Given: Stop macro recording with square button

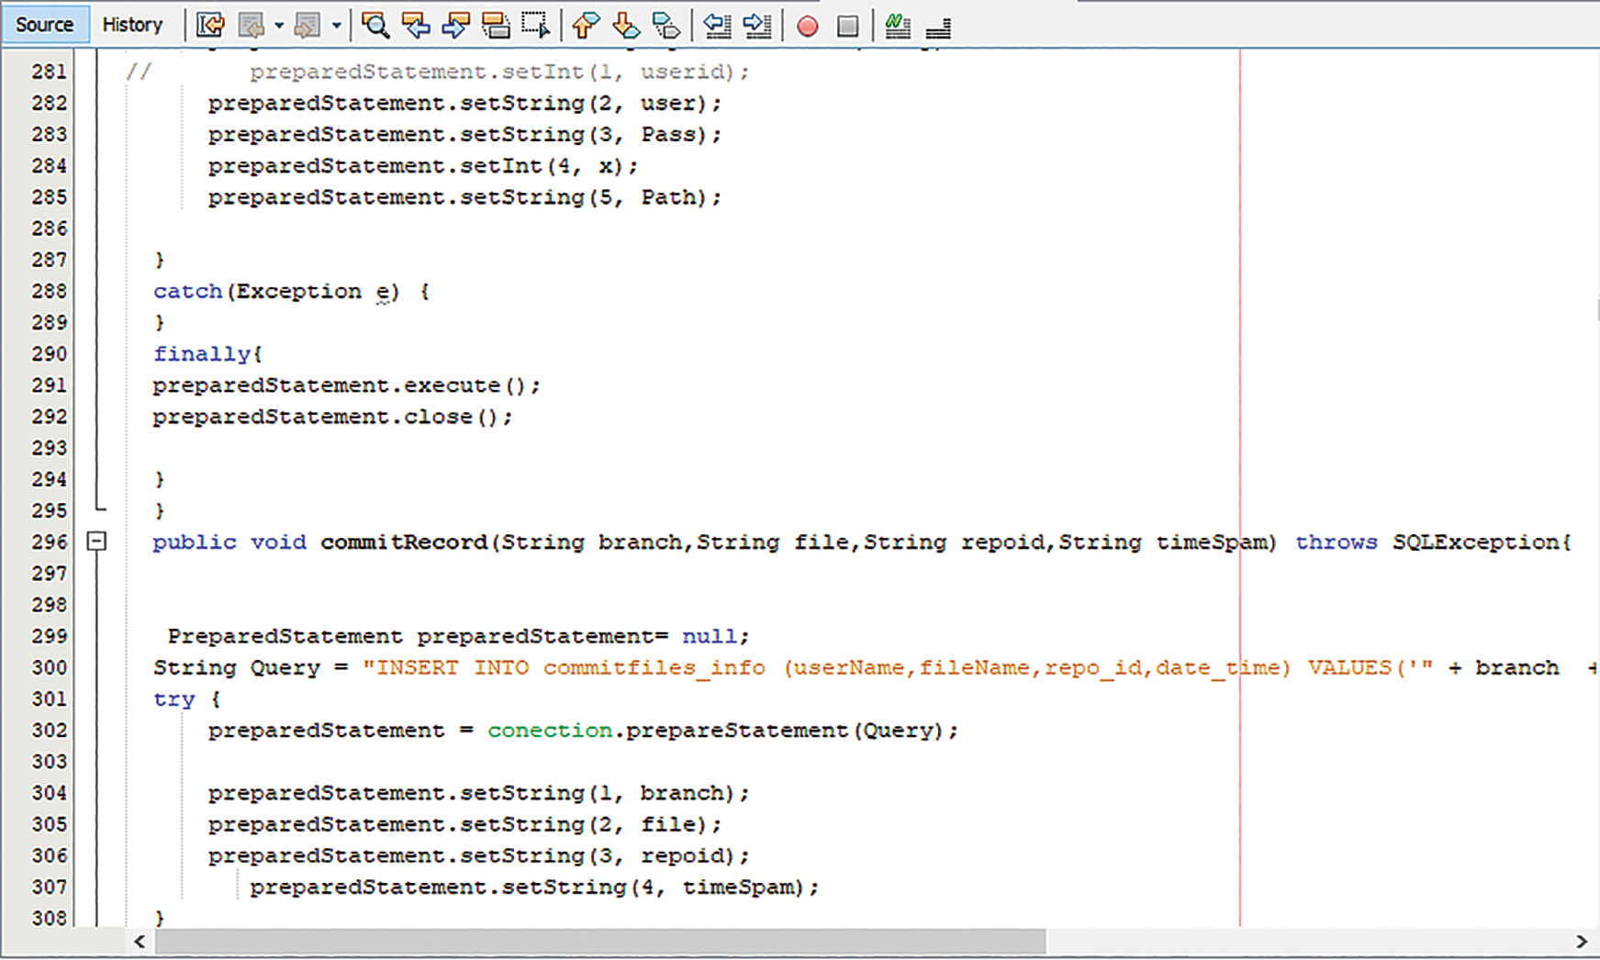Looking at the screenshot, I should [848, 26].
